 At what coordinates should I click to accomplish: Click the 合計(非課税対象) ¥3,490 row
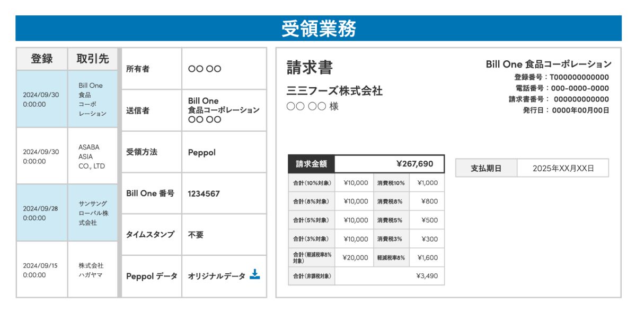366,276
